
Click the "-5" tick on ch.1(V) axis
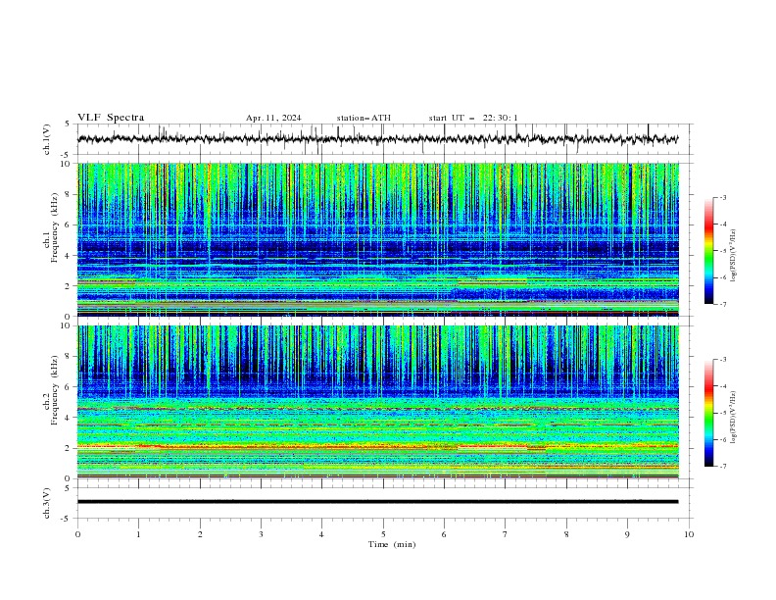pos(67,155)
